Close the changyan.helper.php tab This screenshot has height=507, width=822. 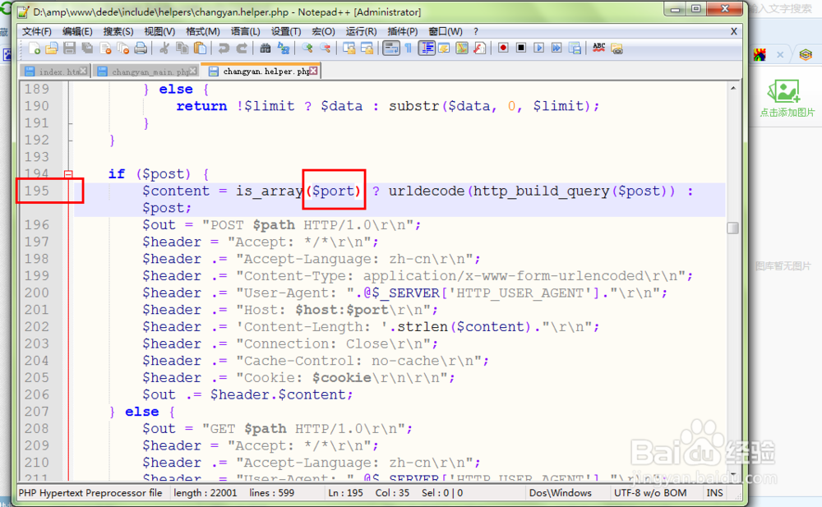pos(313,71)
